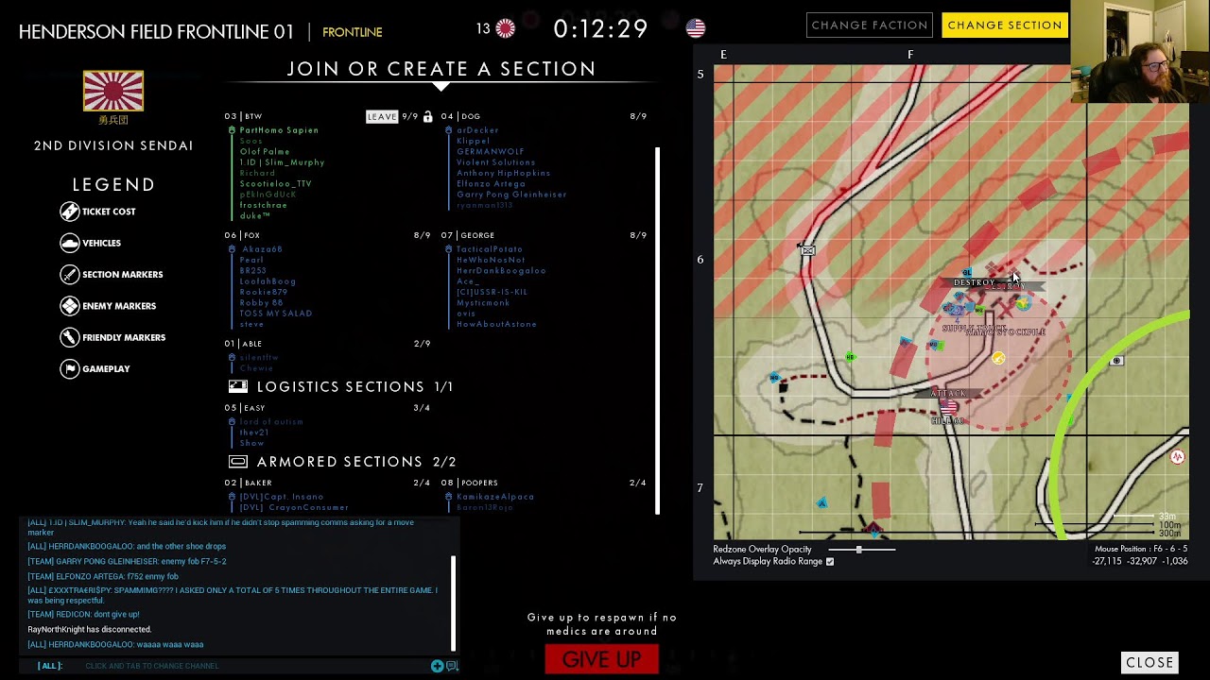Join section 04 DOG header
Viewport: 1210px width, 680px height.
(546, 116)
